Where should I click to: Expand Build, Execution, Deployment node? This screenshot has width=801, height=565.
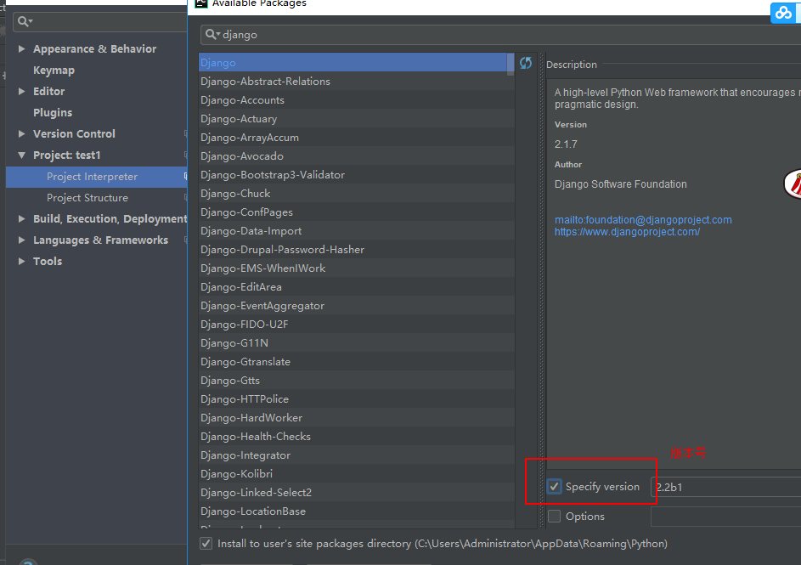point(21,218)
